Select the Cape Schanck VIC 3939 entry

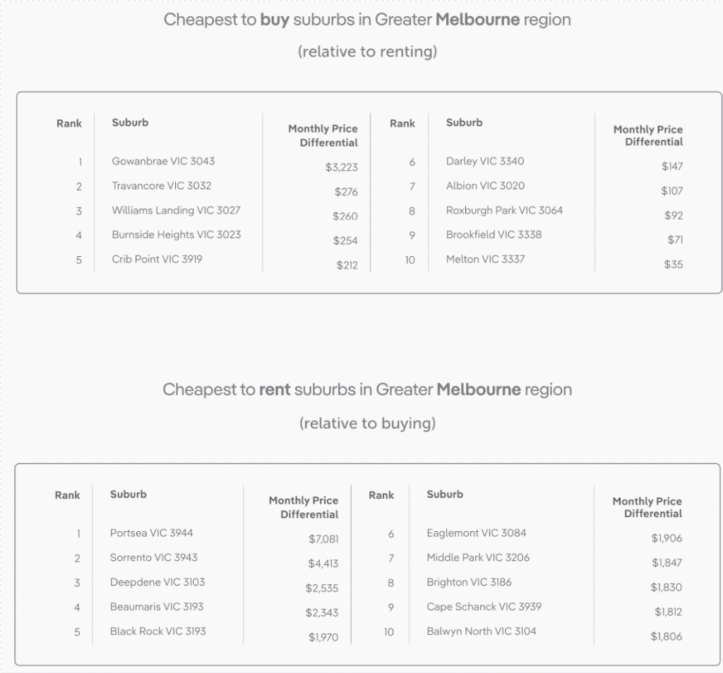pos(484,607)
